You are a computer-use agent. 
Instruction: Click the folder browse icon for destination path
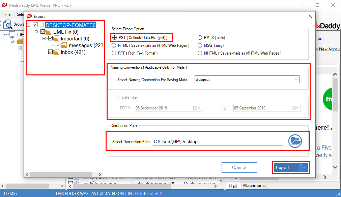click(x=295, y=141)
